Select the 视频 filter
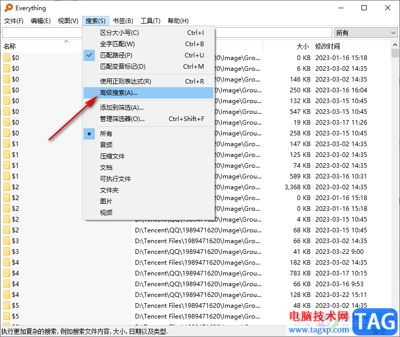The height and width of the screenshot is (337, 400). point(149,212)
